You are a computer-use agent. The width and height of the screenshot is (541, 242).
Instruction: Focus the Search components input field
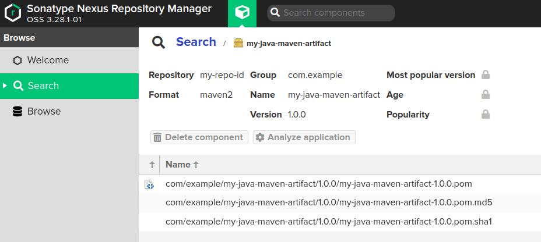click(x=331, y=13)
